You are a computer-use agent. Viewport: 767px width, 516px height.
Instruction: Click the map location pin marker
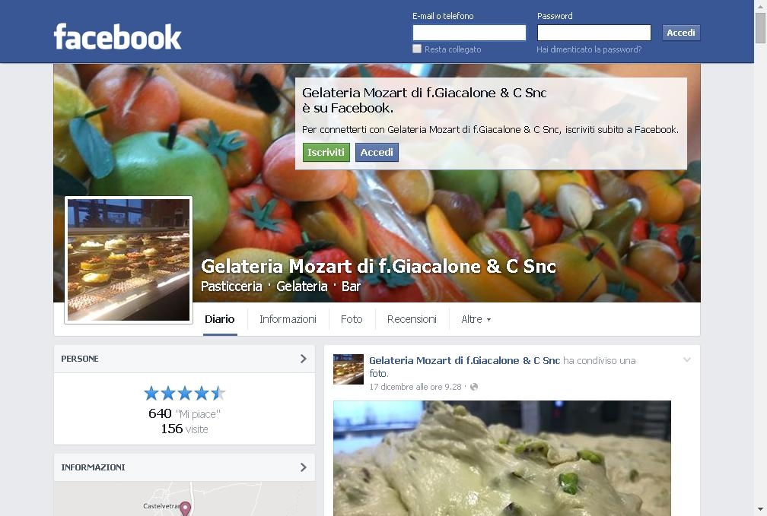pos(185,508)
